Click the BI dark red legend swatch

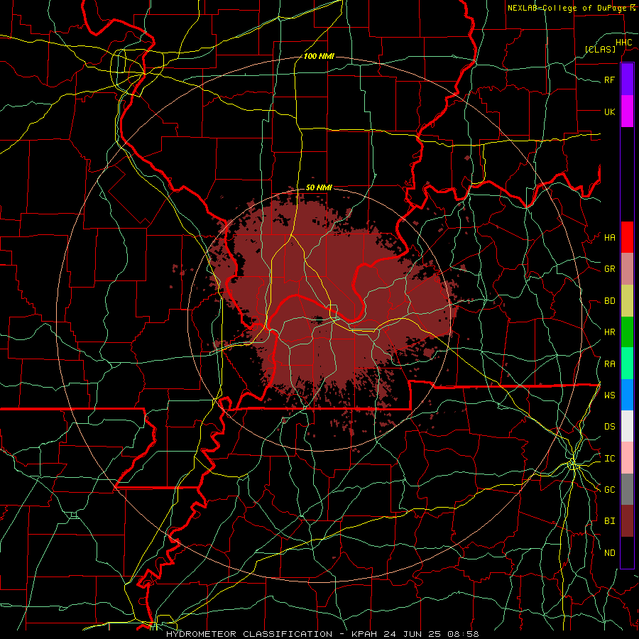(x=627, y=521)
